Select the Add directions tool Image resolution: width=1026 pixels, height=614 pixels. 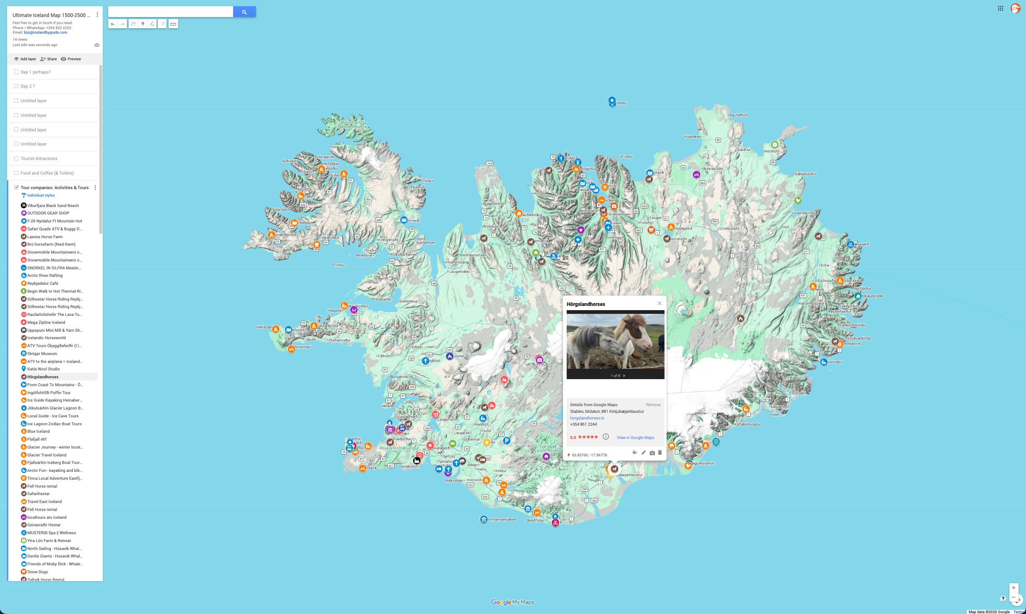tap(163, 24)
